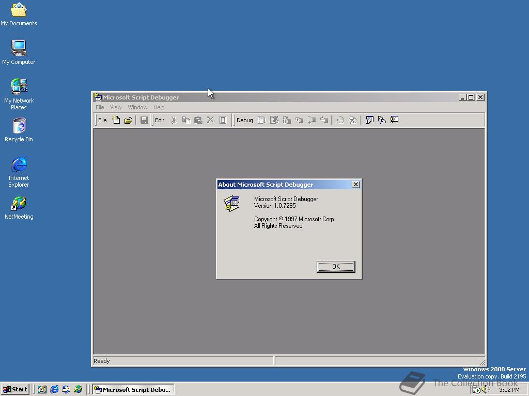Image resolution: width=529 pixels, height=396 pixels.
Task: Click the Clear All Breakpoints icon
Action: coord(352,120)
